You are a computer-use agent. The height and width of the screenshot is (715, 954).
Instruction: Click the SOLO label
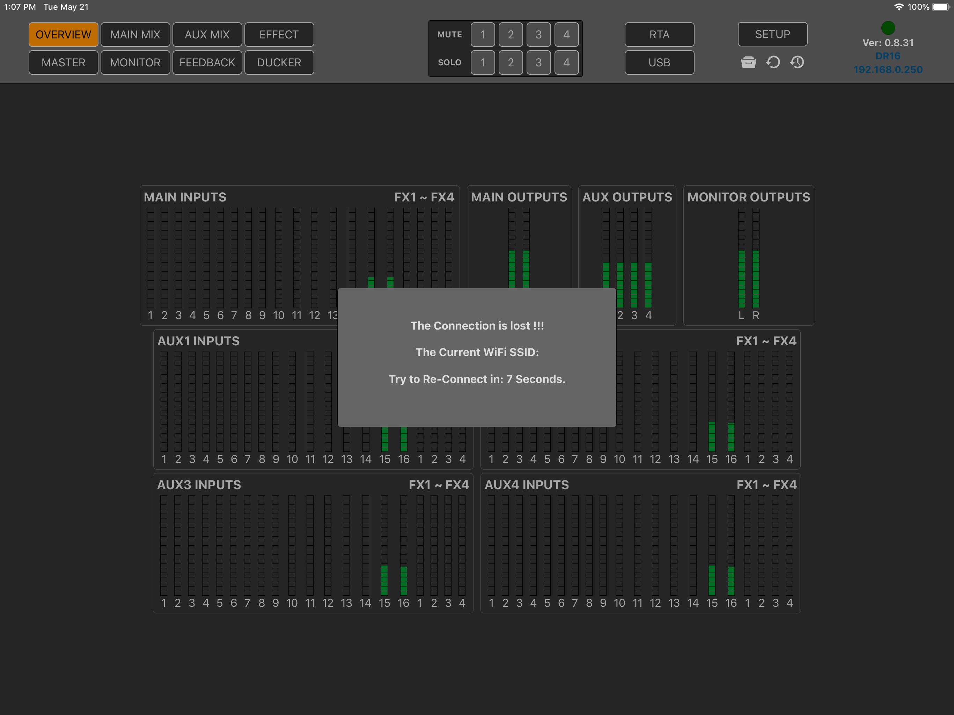coord(449,62)
